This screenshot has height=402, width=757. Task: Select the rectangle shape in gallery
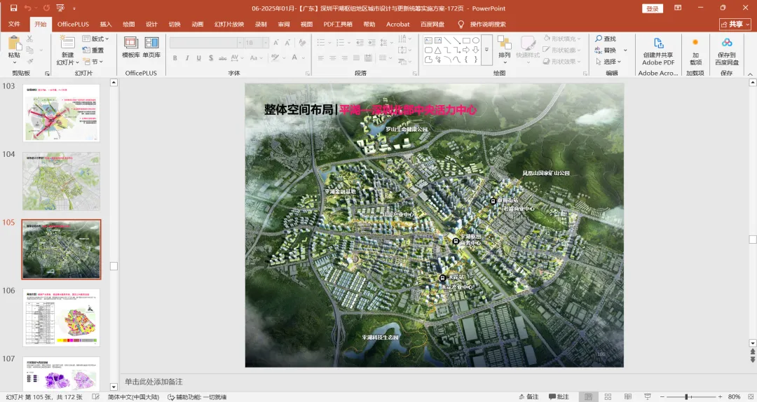(x=466, y=41)
